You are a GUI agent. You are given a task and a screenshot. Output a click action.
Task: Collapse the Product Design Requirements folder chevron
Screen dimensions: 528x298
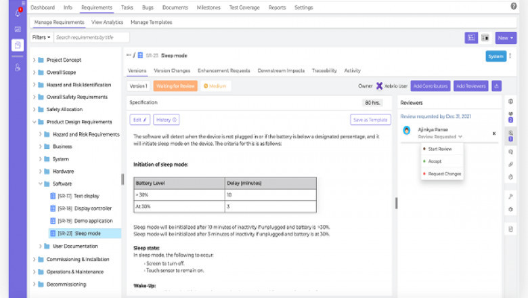(x=34, y=122)
